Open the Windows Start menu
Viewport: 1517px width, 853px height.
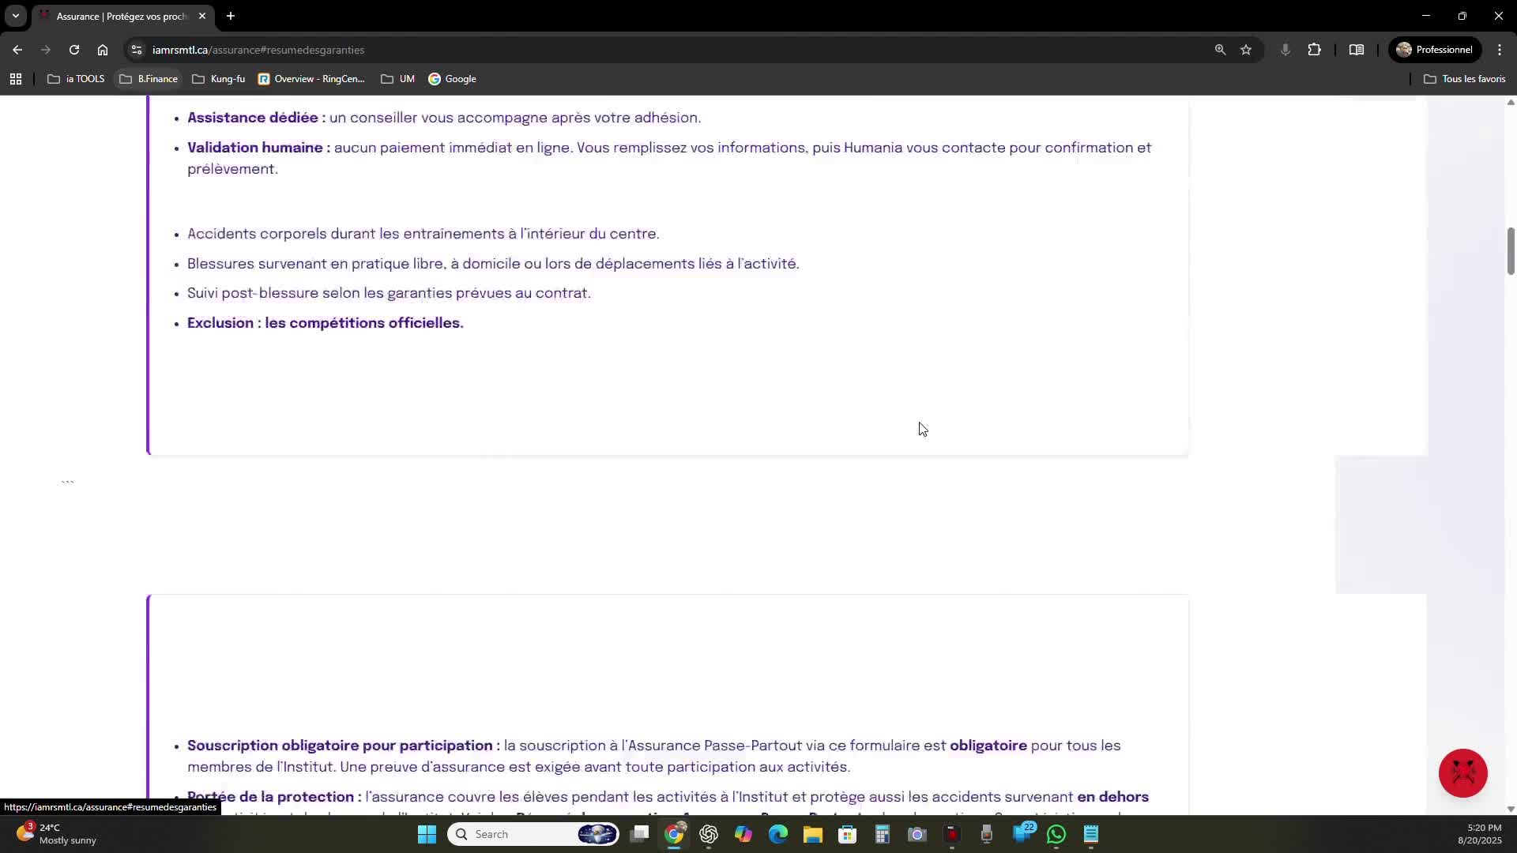tap(427, 834)
